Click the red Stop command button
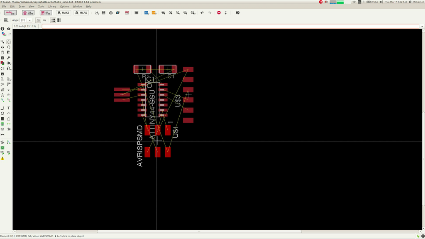 point(219,13)
